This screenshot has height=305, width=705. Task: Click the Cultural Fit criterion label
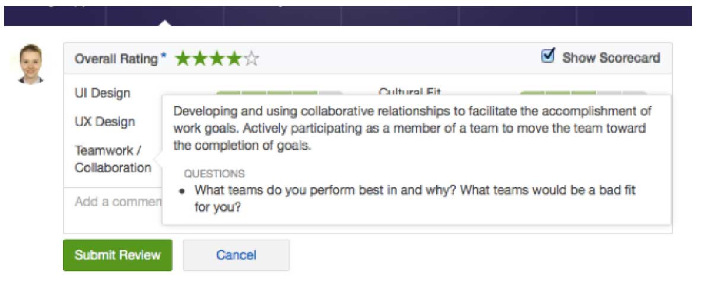click(409, 91)
